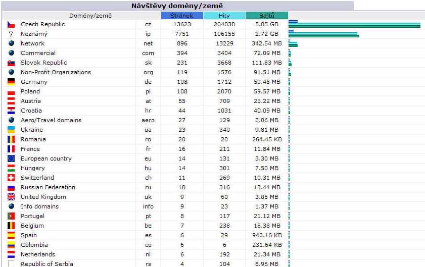
Task: Click the 342.54 MB bytes value
Action: (x=267, y=43)
